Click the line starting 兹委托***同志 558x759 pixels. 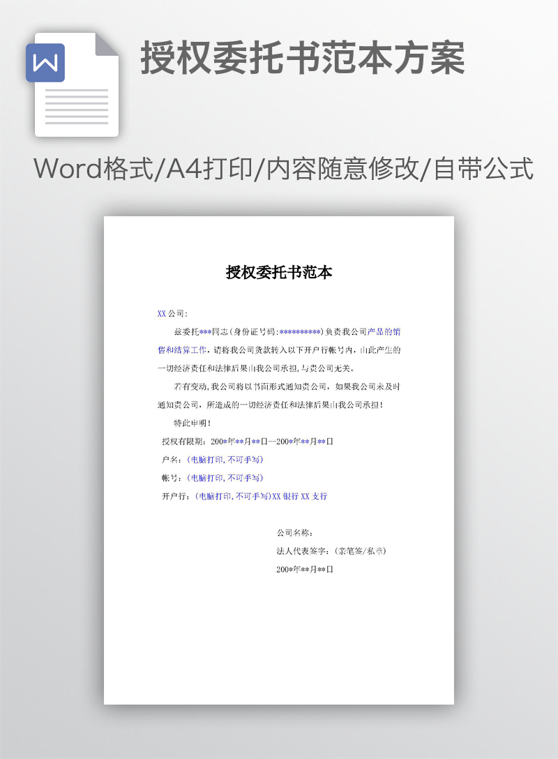287,332
